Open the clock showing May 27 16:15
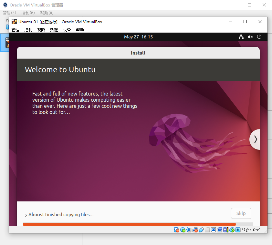 pyautogui.click(x=138, y=37)
